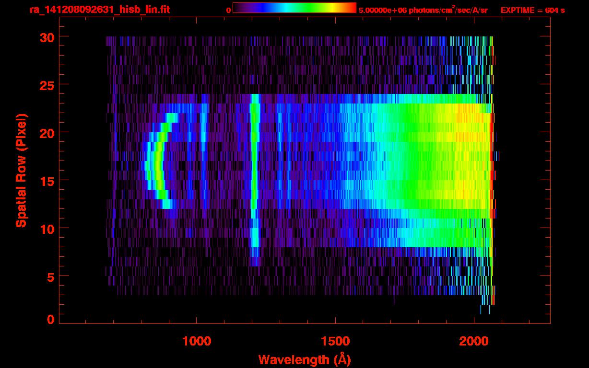589x368 pixels.
Task: Click the 2000 wavelength tick label
Action: [474, 341]
